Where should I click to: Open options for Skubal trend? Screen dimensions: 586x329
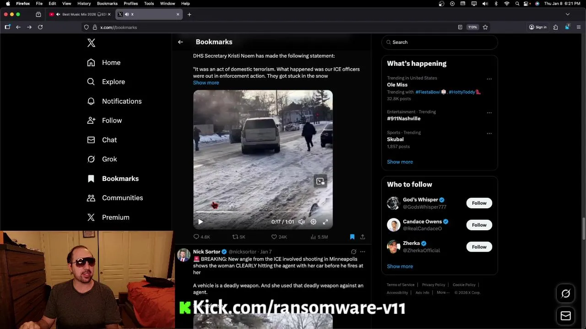[489, 133]
